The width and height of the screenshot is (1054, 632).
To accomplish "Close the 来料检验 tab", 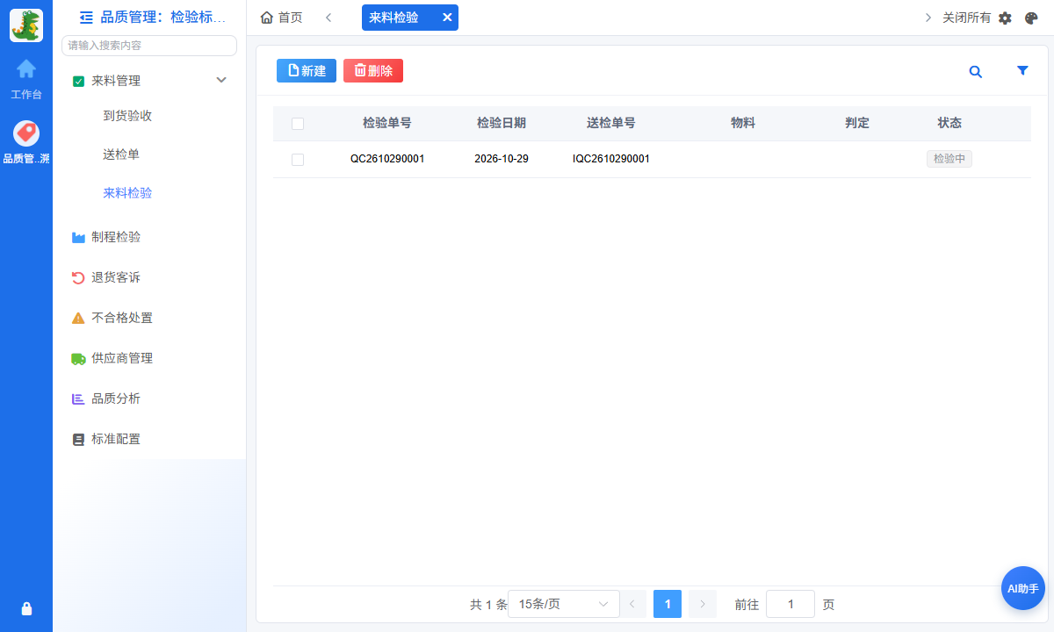I will (446, 18).
